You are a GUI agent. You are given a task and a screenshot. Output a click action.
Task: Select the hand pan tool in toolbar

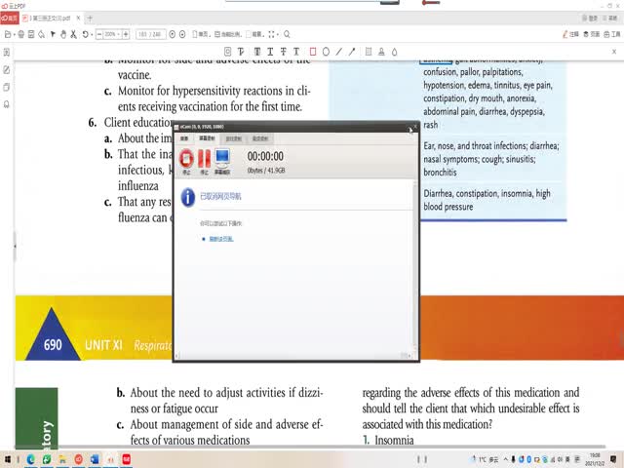64,34
